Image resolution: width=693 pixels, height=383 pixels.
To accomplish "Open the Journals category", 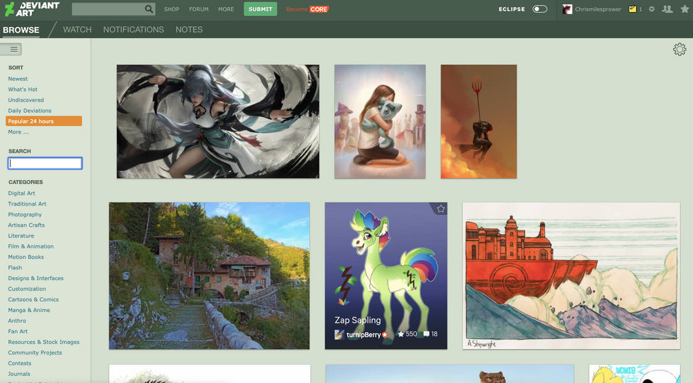I will [19, 374].
